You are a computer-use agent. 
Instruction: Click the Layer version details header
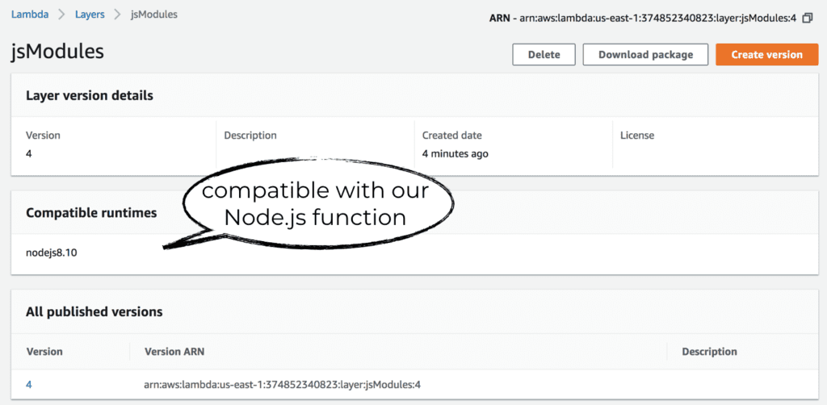point(90,96)
